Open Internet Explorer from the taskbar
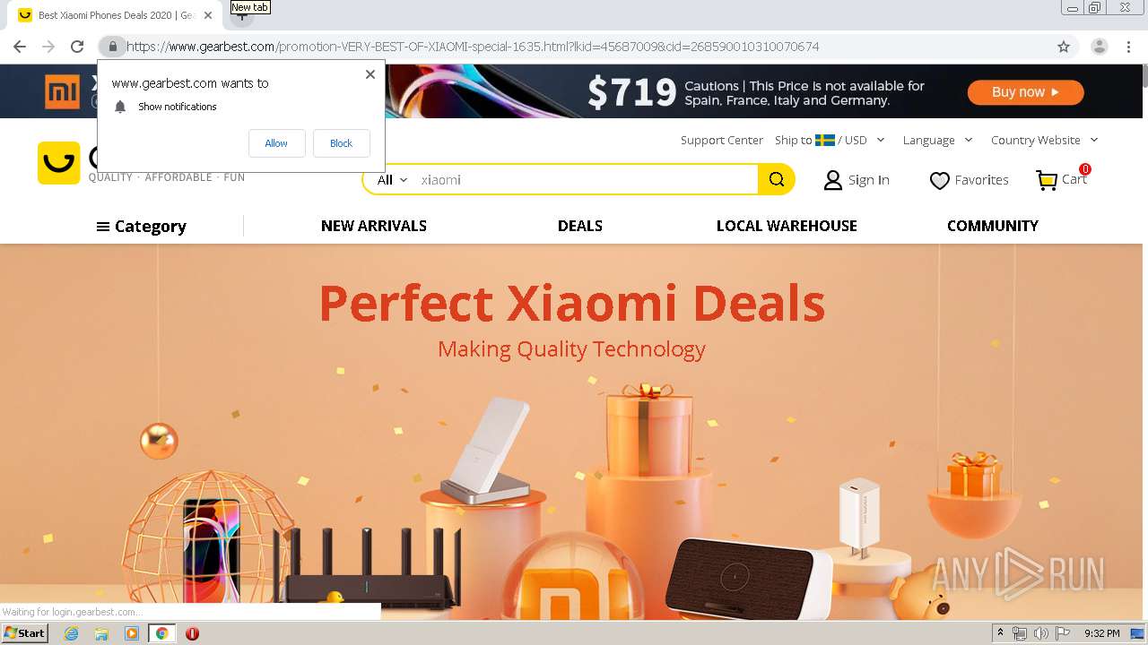The width and height of the screenshot is (1148, 645). 71,633
